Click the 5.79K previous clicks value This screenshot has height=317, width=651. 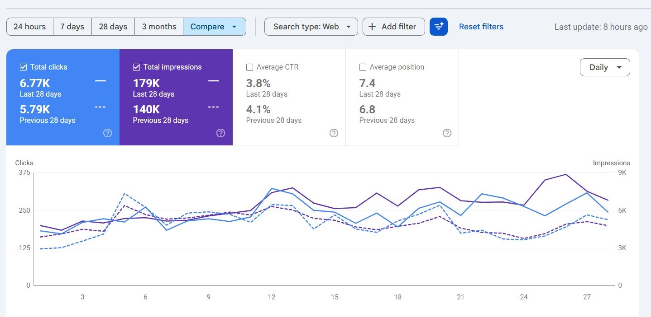click(x=34, y=110)
